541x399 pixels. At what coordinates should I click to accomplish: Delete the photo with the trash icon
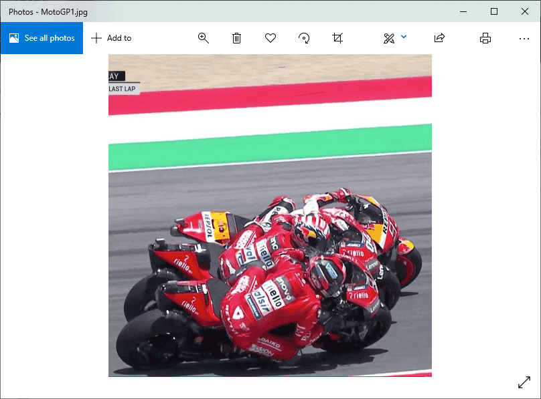[x=236, y=38]
